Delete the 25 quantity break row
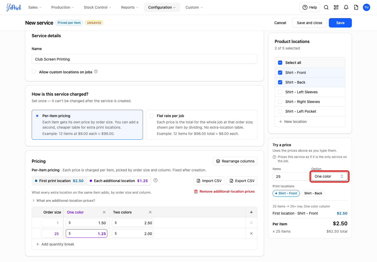Viewport: 377px width, 262px height. 251,233
